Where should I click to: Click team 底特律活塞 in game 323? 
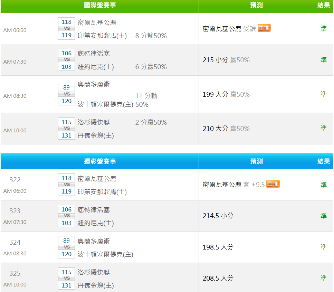(x=94, y=210)
